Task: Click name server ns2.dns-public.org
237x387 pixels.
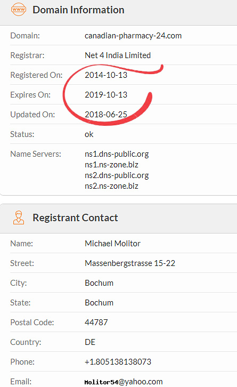Action: [x=117, y=175]
